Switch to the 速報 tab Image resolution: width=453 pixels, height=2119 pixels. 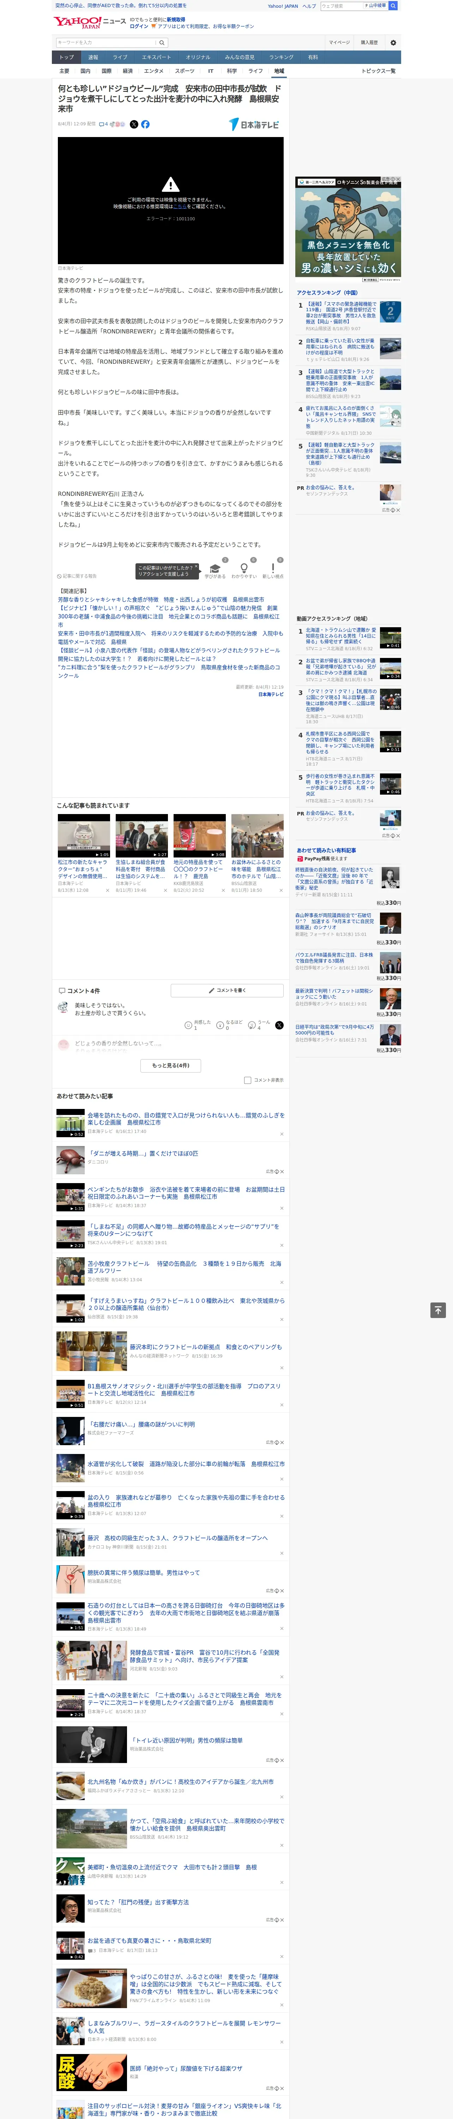coord(93,58)
